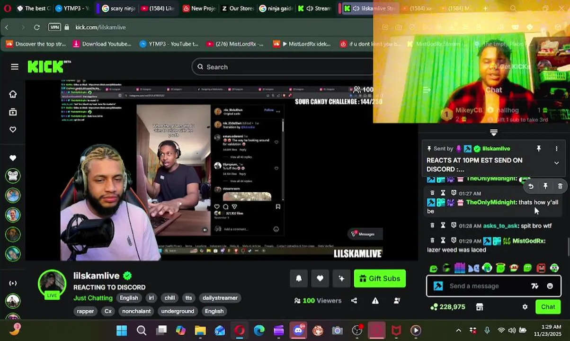
Task: Click the 'tts' stream tag
Action: click(x=189, y=298)
